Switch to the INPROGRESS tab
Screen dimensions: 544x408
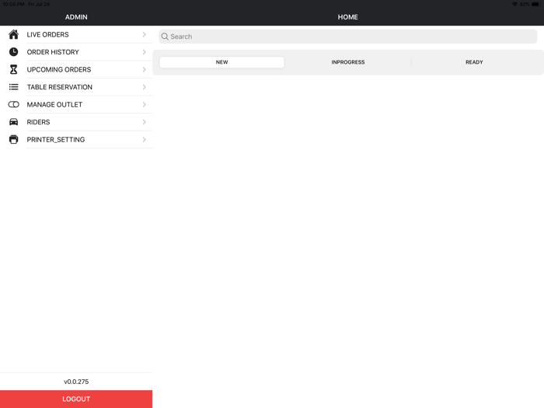coord(348,62)
